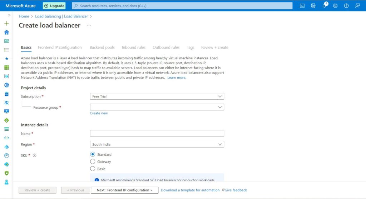
Task: Select the Basic SKU radio button
Action: click(93, 169)
